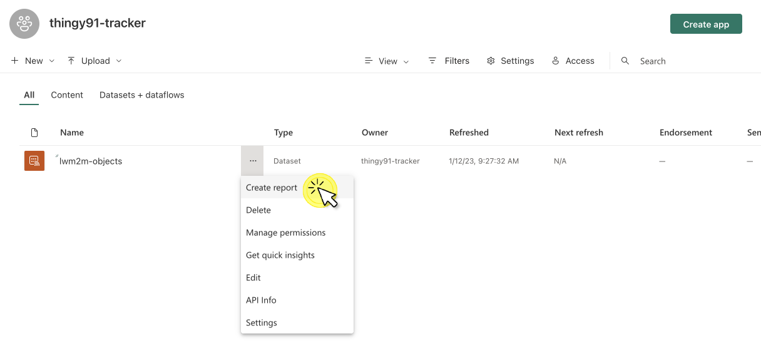The width and height of the screenshot is (761, 351).
Task: Open the New dropdown menu
Action: pos(33,61)
